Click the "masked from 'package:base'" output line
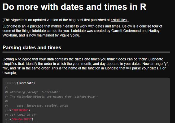This screenshot has width=175, height=123. (x=51, y=97)
